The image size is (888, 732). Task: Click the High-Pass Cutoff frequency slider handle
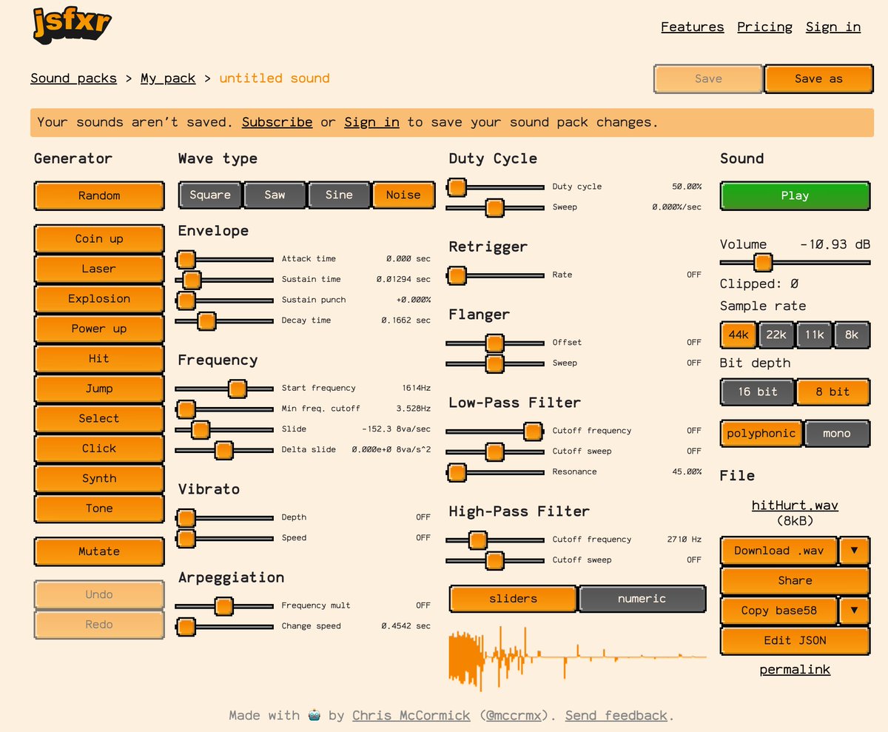tap(478, 540)
